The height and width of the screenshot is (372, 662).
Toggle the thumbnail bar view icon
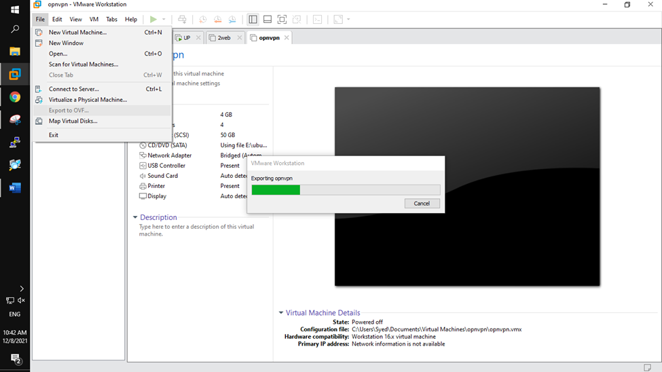268,20
